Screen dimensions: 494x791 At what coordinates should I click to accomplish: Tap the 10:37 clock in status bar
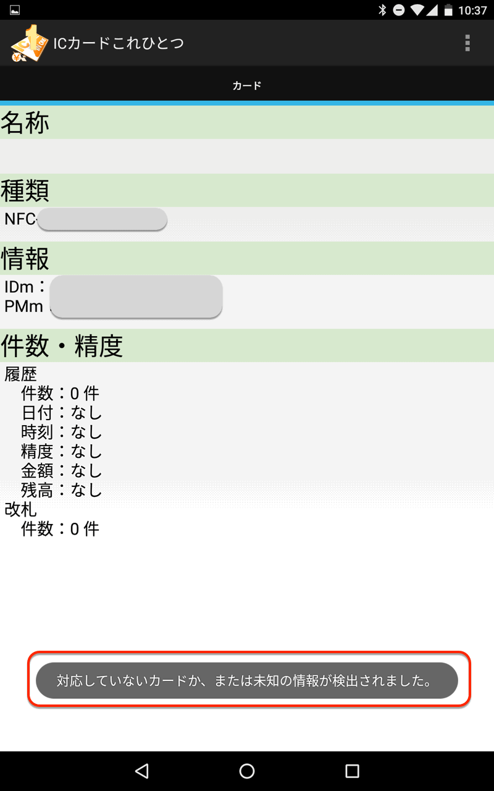point(473,10)
